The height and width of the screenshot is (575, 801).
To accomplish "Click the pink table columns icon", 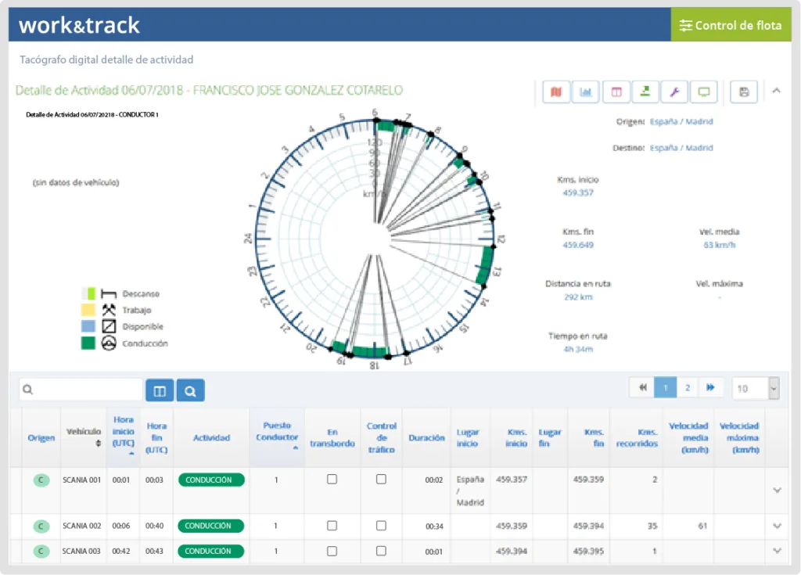I will click(616, 92).
